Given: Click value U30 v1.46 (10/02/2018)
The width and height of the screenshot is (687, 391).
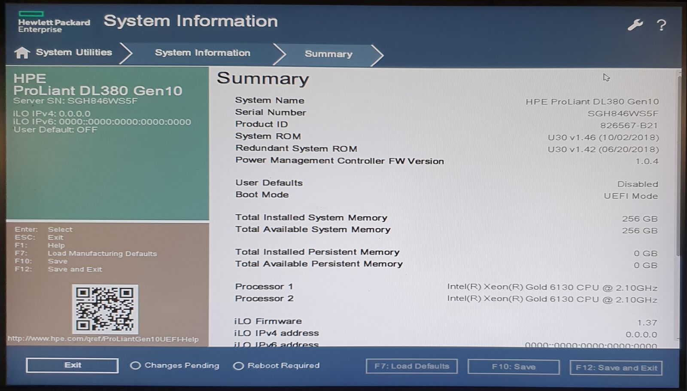Looking at the screenshot, I should click(603, 137).
